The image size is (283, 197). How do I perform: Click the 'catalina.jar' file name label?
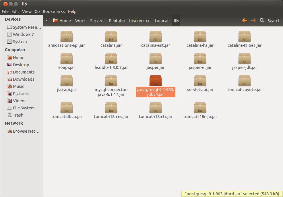pos(111,45)
